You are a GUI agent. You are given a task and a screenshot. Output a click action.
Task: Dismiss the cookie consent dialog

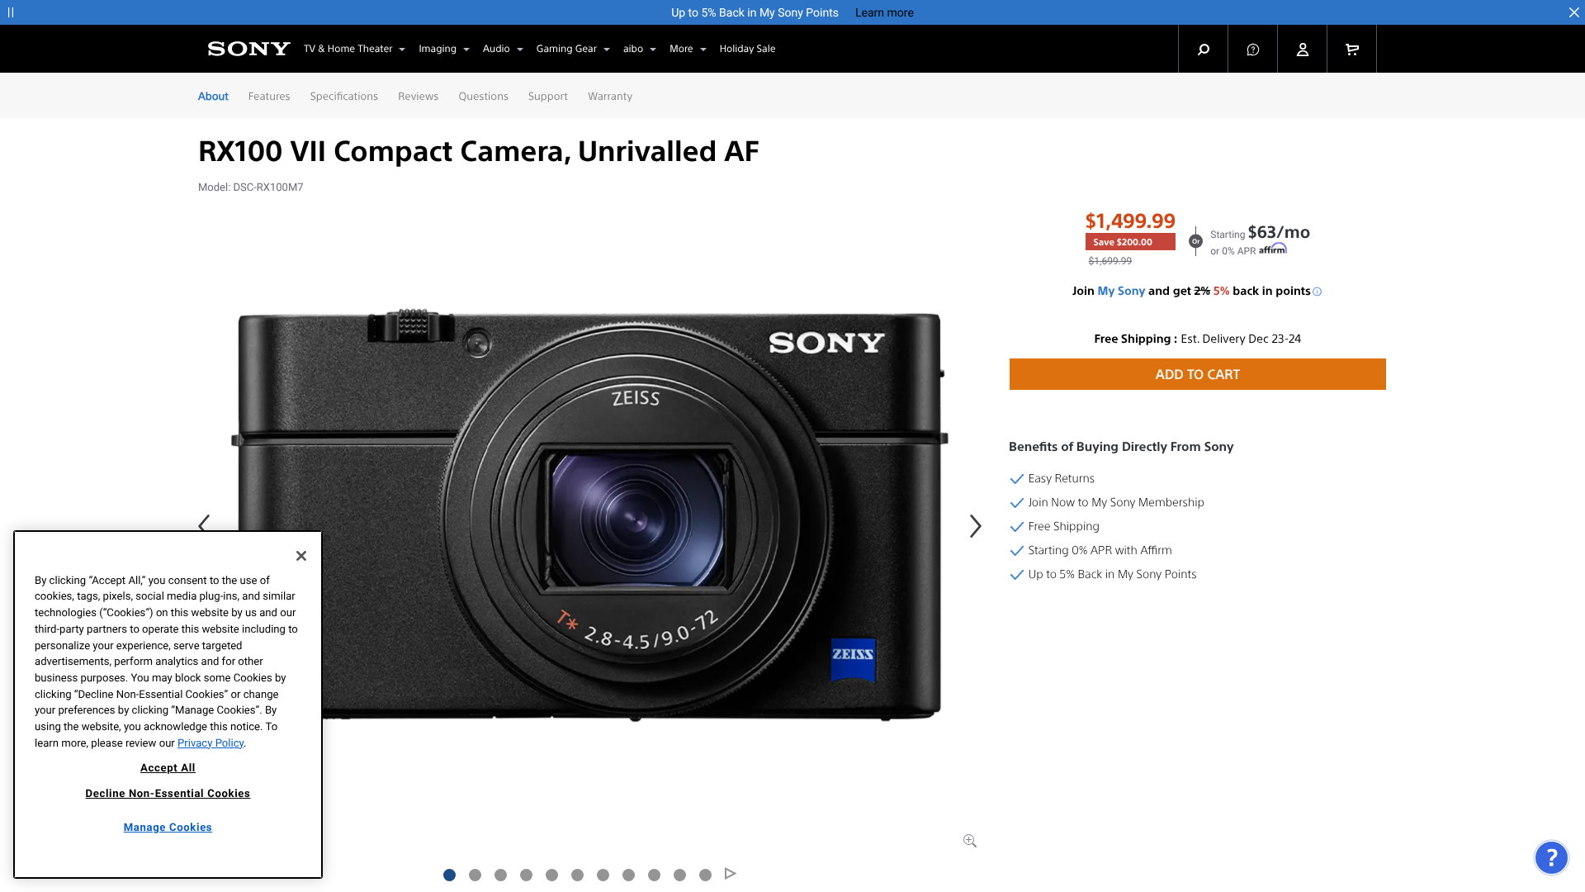(x=301, y=556)
